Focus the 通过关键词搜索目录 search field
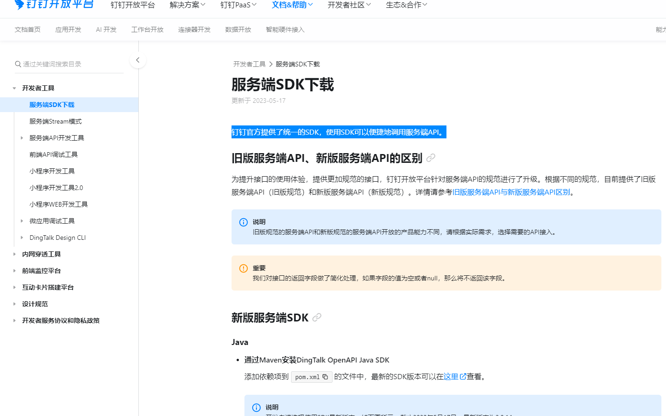Screen dimensions: 666x416 pos(69,64)
